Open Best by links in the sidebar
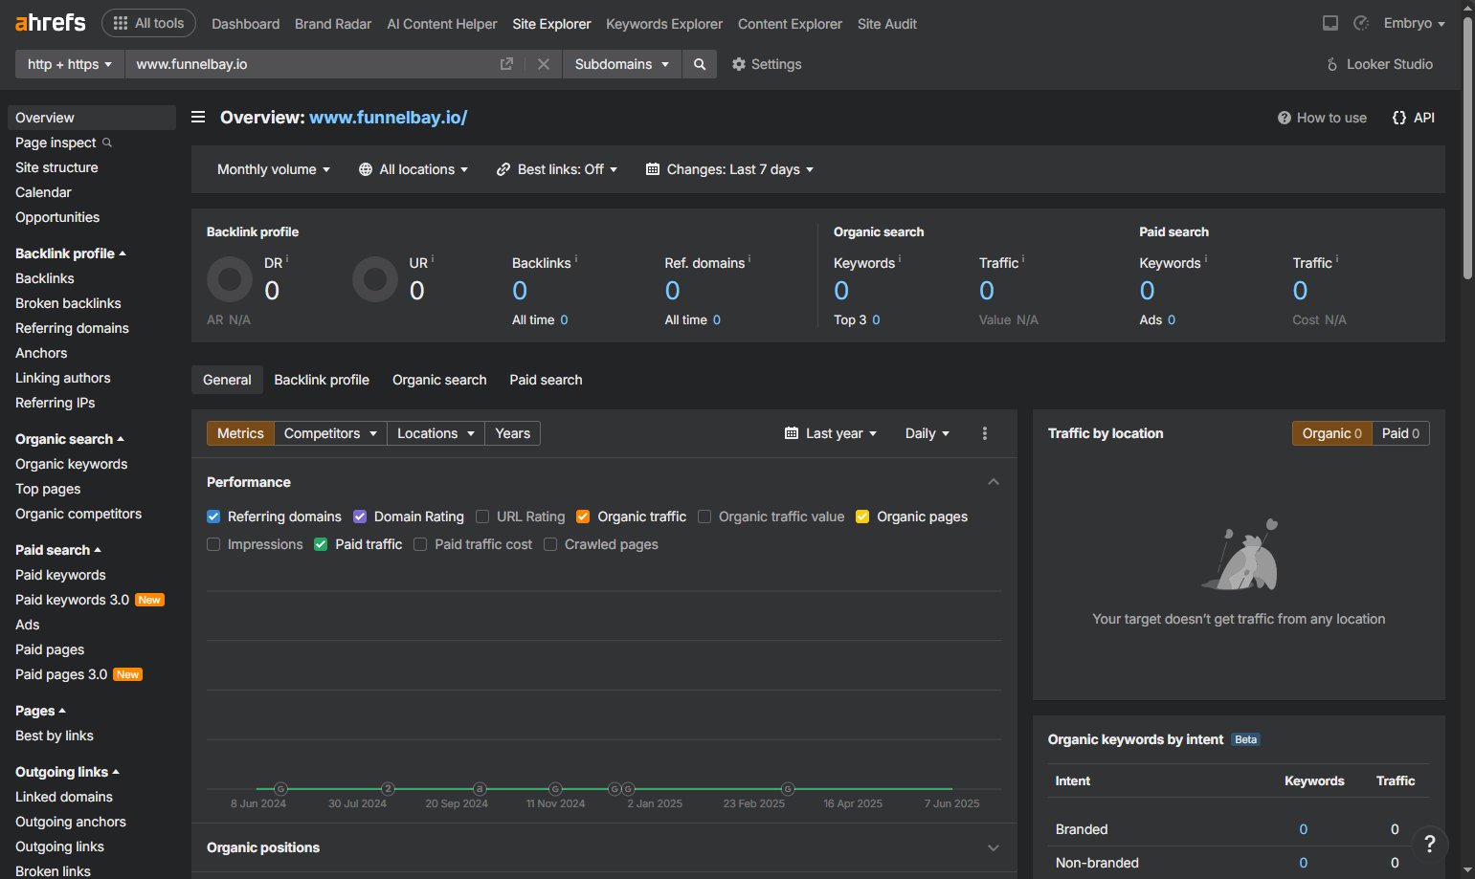The image size is (1475, 879). click(x=55, y=736)
